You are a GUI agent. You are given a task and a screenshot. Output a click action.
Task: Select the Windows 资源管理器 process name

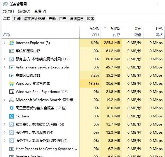33,84
